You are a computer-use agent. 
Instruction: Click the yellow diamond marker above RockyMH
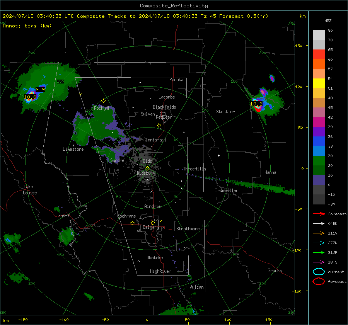click(x=103, y=101)
